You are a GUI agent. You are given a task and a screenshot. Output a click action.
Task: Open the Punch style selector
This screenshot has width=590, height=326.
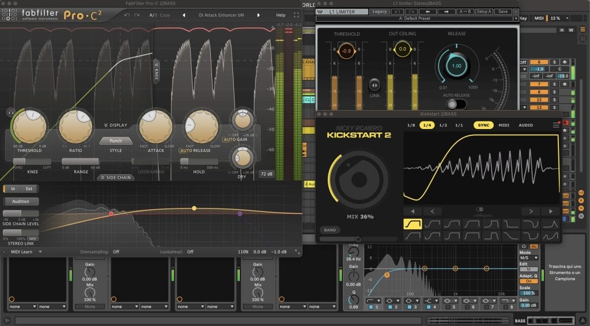coord(115,141)
